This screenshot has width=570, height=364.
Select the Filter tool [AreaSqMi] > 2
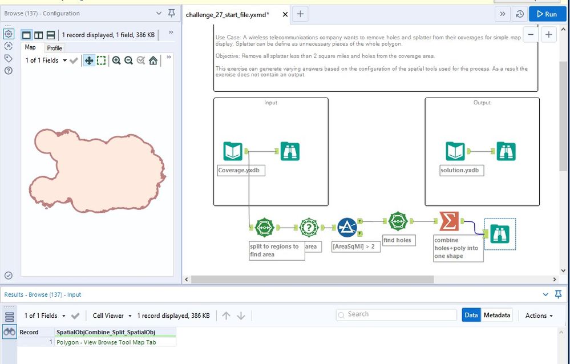[x=347, y=228]
